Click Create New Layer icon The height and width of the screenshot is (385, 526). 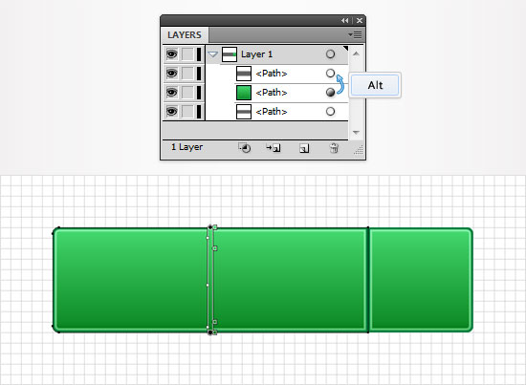pyautogui.click(x=304, y=148)
